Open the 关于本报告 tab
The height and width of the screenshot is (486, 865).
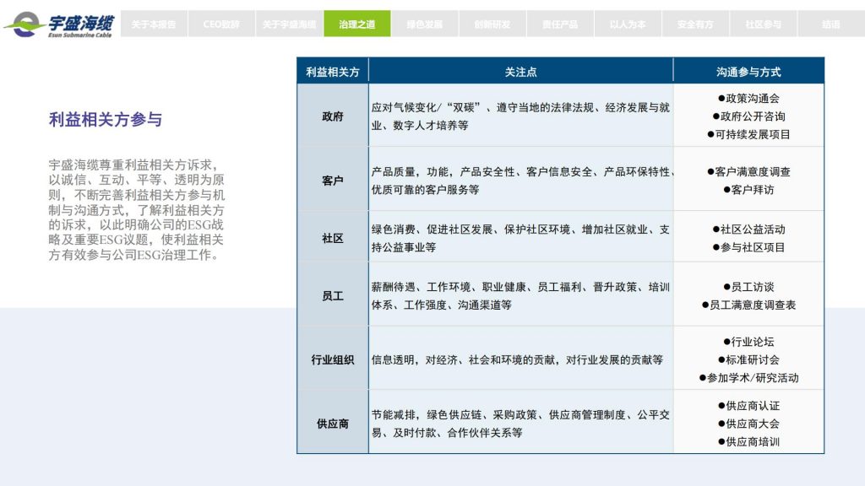click(x=154, y=24)
